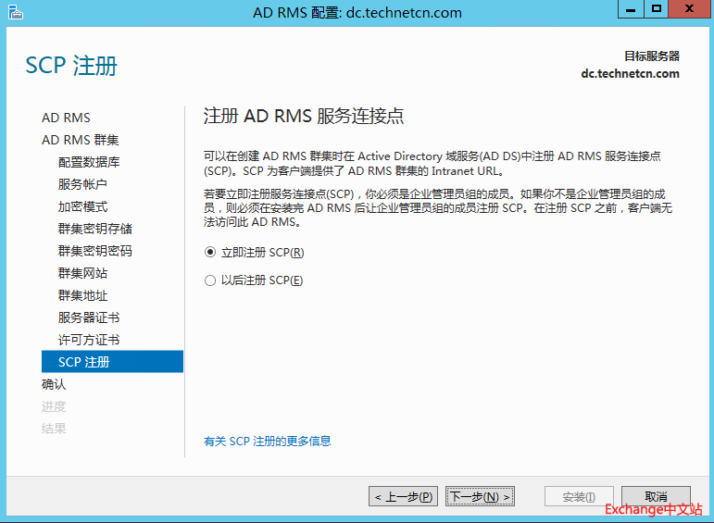Go to AD RMS step in sidebar
Screen dimensions: 714x523
pyautogui.click(x=66, y=118)
